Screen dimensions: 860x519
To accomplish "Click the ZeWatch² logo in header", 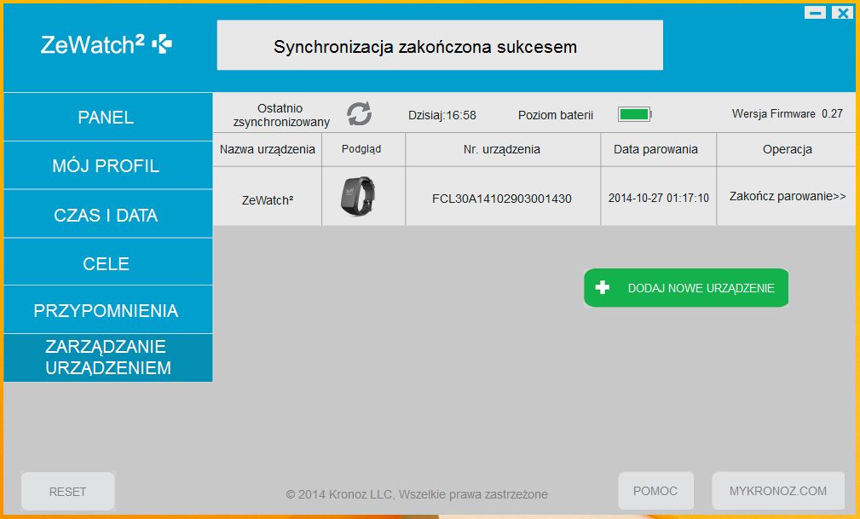I will [x=106, y=44].
